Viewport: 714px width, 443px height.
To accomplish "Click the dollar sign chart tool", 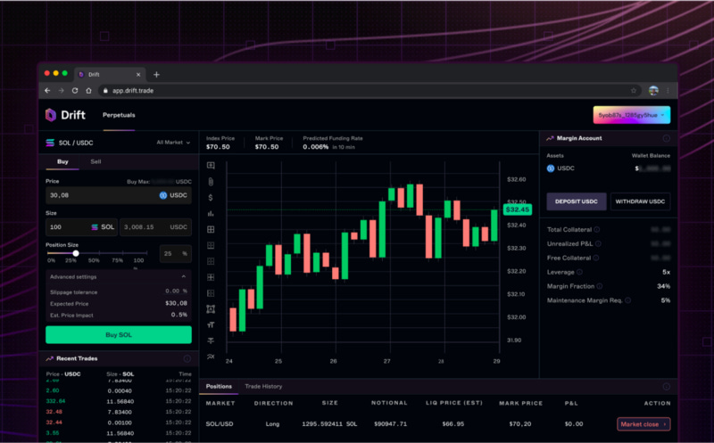I will tap(211, 197).
